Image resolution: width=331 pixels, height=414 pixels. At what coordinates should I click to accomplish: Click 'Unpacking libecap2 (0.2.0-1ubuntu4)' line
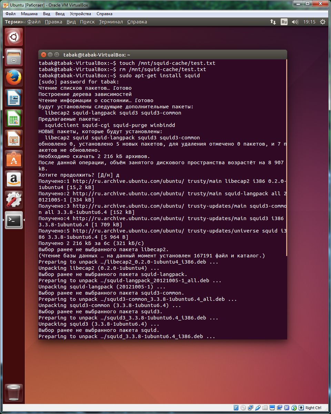click(99, 268)
